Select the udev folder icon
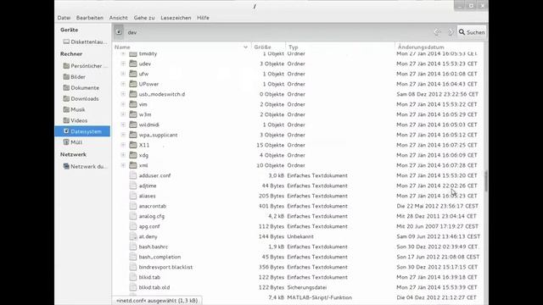This screenshot has width=543, height=305. pyautogui.click(x=133, y=64)
